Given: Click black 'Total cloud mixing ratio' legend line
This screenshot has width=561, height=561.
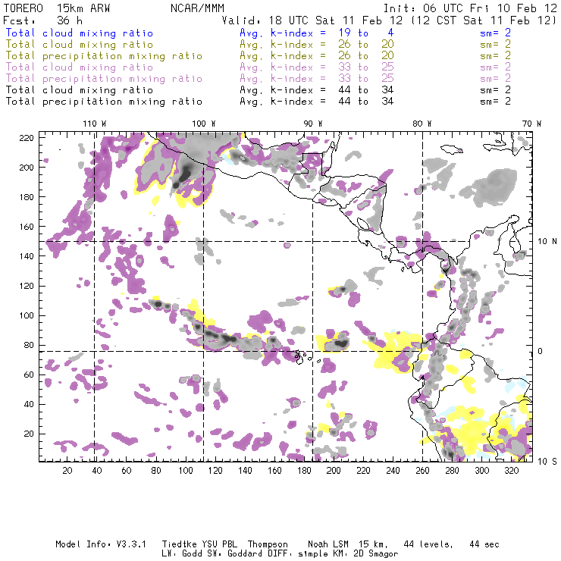Looking at the screenshot, I should (x=80, y=89).
